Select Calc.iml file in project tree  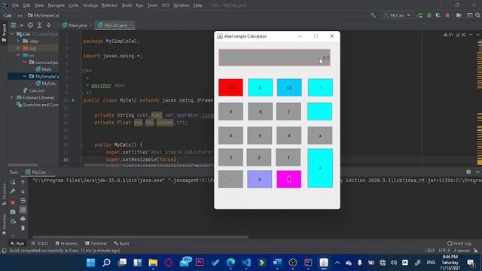34,90
